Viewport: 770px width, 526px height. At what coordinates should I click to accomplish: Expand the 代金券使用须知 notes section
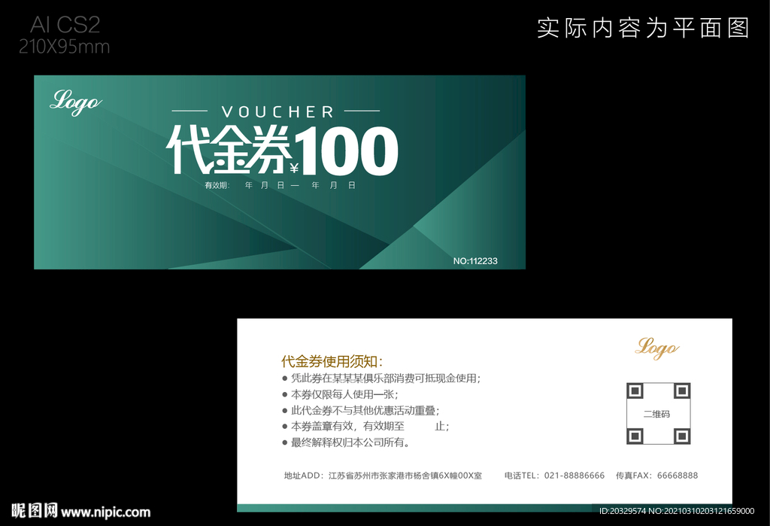pos(332,360)
